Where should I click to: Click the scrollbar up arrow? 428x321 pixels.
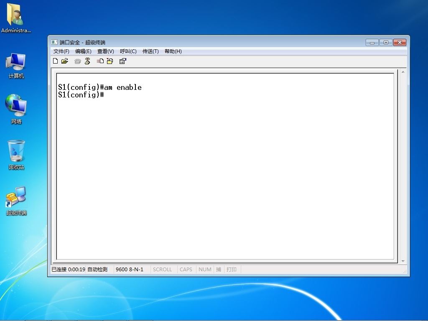[403, 72]
